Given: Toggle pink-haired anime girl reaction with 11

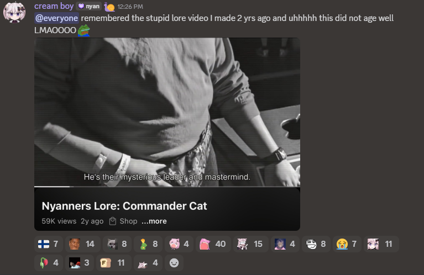Looking at the screenshot, I should [x=381, y=244].
